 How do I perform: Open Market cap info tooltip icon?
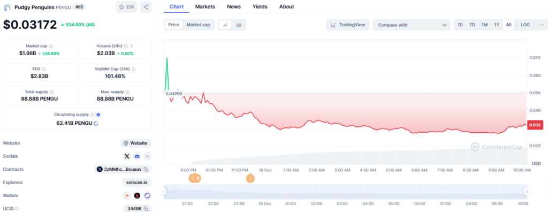[51, 46]
